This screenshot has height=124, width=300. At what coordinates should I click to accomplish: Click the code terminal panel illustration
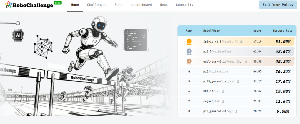pyautogui.click(x=136, y=40)
